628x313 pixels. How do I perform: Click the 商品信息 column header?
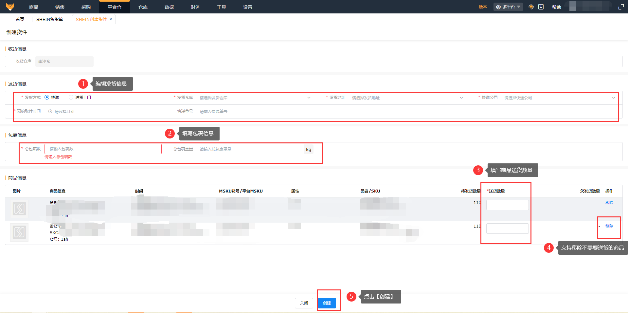pyautogui.click(x=58, y=191)
